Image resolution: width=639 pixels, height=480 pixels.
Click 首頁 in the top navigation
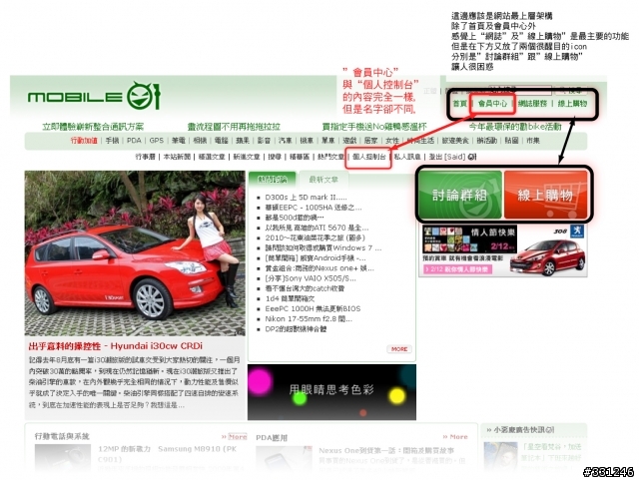459,104
